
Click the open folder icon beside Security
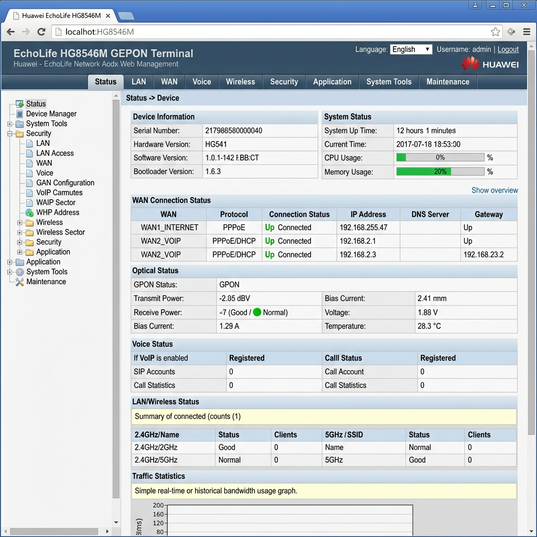click(19, 134)
